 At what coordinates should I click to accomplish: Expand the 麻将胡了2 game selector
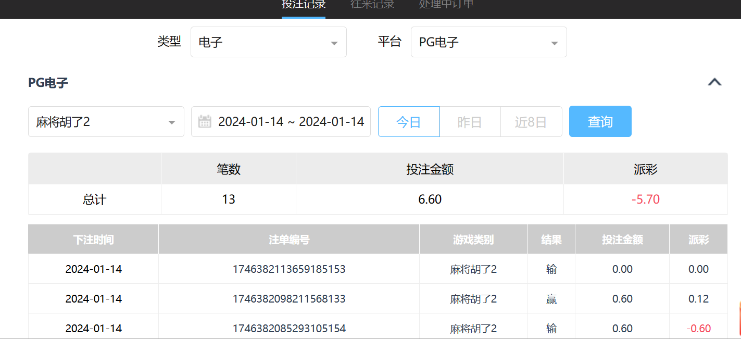(x=106, y=122)
